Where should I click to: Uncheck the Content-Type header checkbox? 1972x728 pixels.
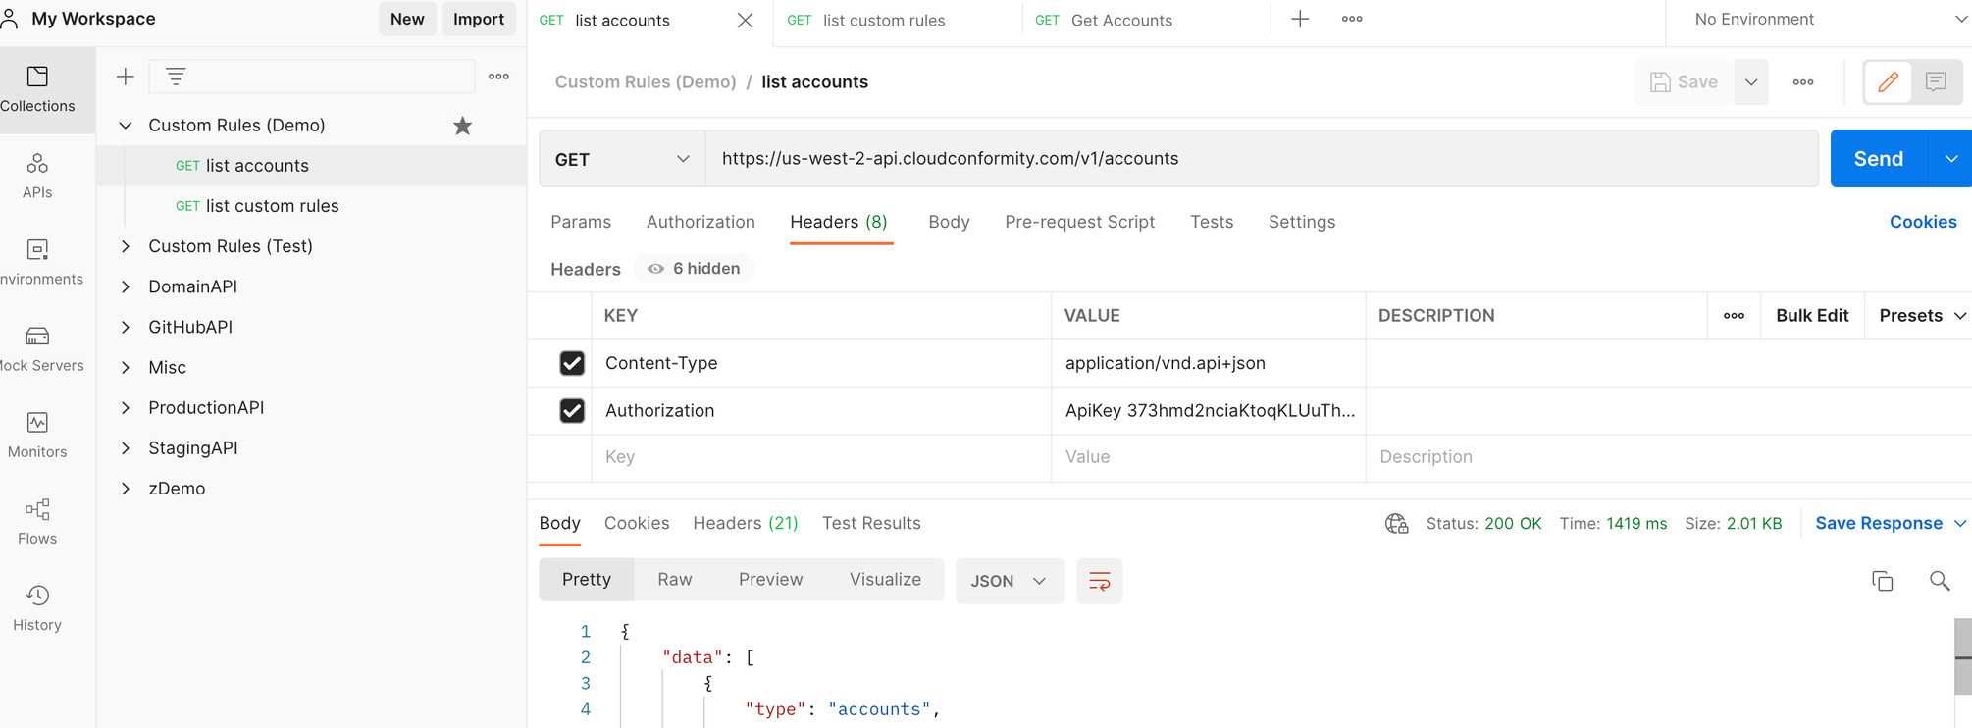pyautogui.click(x=572, y=363)
